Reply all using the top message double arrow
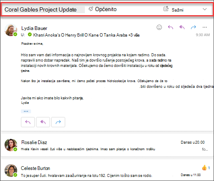The image size is (214, 181). click(182, 27)
